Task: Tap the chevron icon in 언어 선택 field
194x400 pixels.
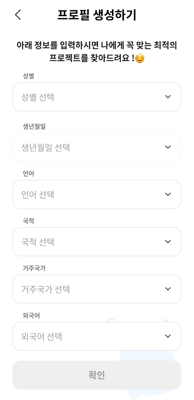Action: [168, 194]
